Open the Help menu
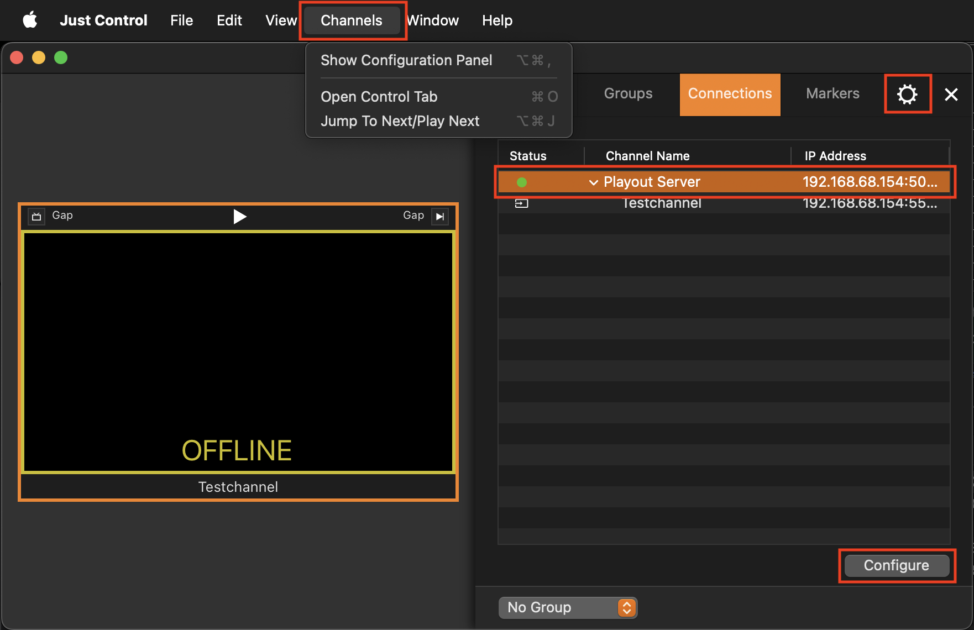This screenshot has height=630, width=974. [x=497, y=20]
